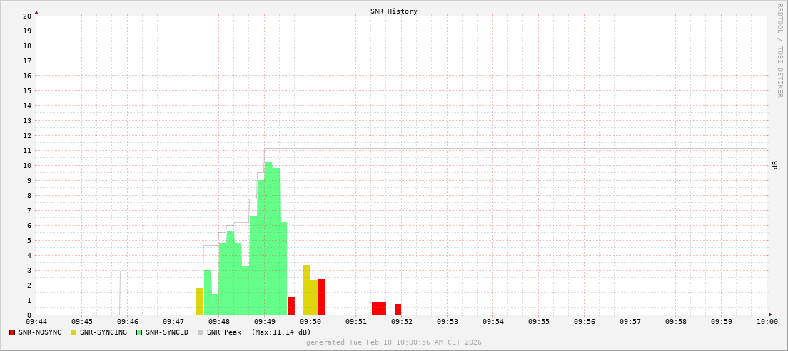Select the 09:49 time axis label
788x351 pixels.
click(264, 322)
